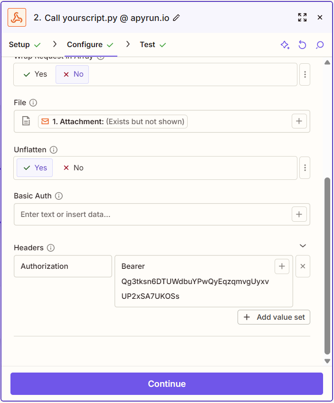View info tooltip next to Unflatten
The height and width of the screenshot is (403, 334).
coord(54,149)
